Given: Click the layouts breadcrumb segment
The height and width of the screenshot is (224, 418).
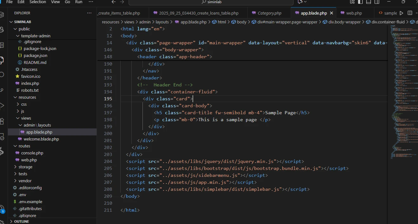Looking at the screenshot, I should [162, 22].
